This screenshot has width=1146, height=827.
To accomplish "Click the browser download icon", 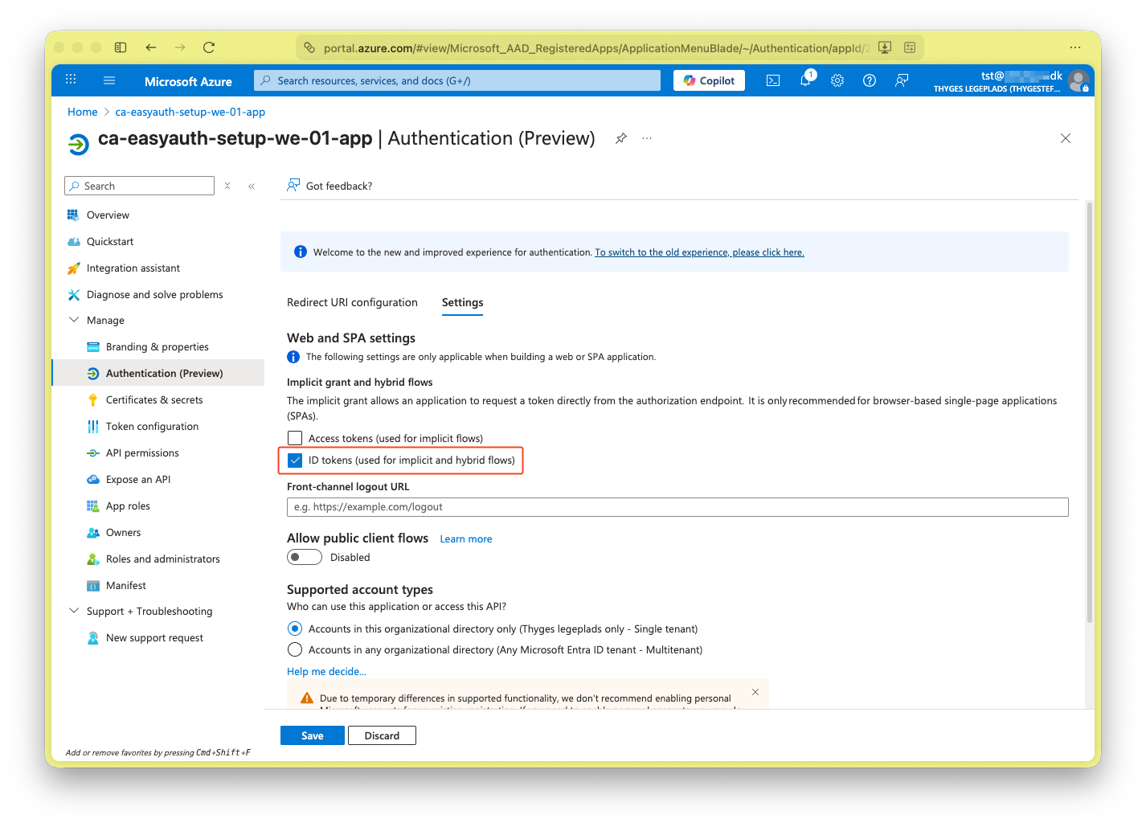I will click(x=885, y=47).
